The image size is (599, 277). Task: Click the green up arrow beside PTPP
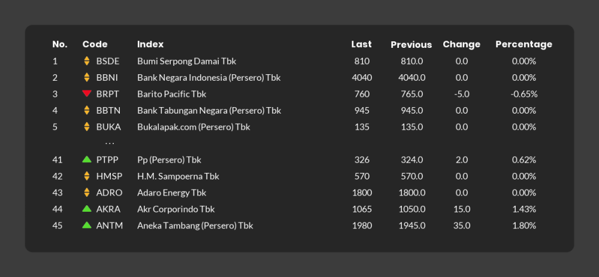[87, 159]
